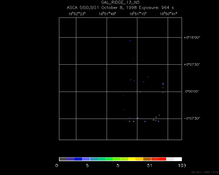Select the pure yellow swatch in the color bar
Image resolution: width=219 pixels, height=175 pixels.
coord(132,159)
